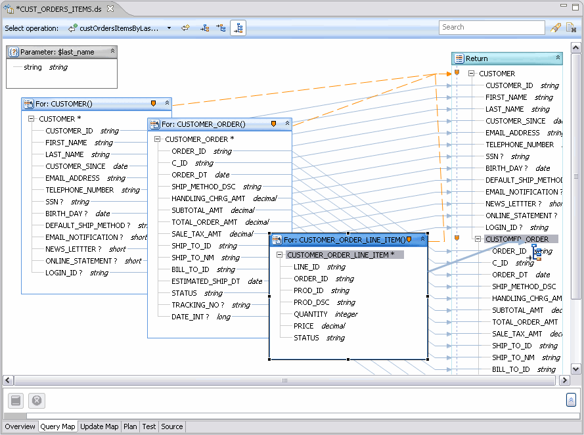
Task: Collapse the Parameter $last_name box
Action: click(112, 51)
